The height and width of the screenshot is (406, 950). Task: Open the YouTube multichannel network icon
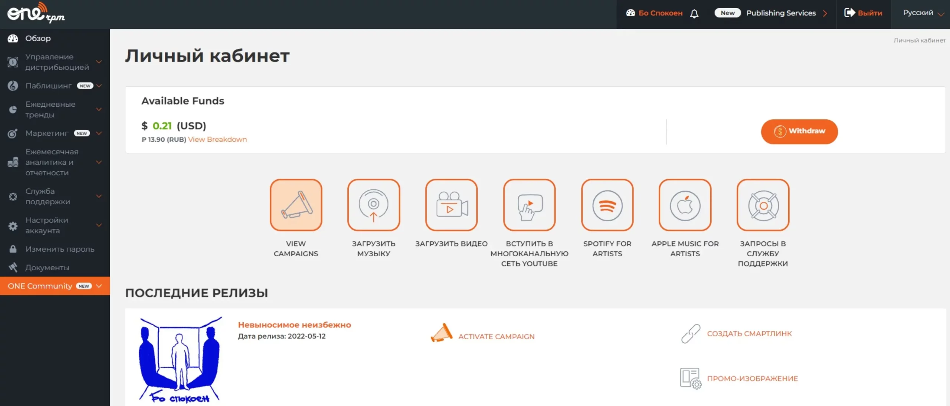(x=529, y=205)
